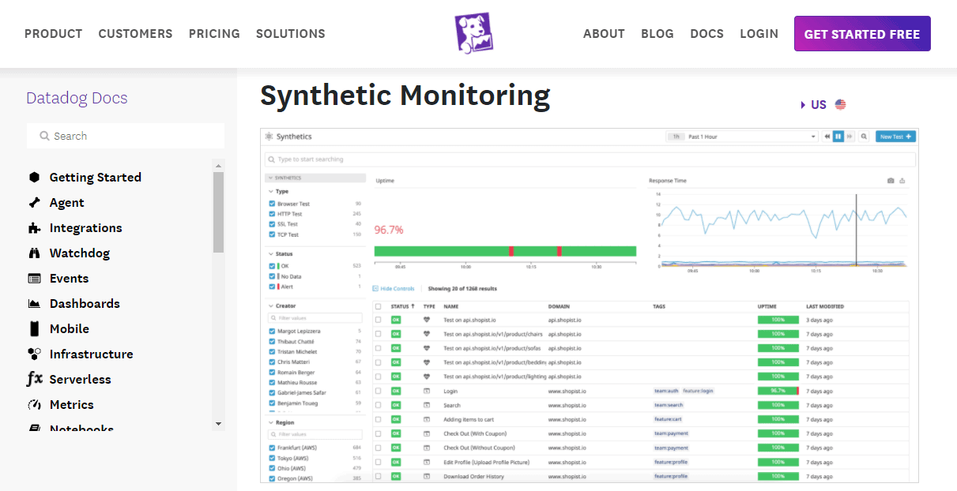Pause live updates in Synthetics toolbar
Screen dimensions: 957x491
point(838,137)
